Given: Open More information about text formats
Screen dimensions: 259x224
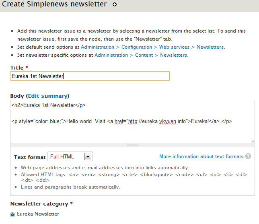Looking at the screenshot, I should [201, 156].
